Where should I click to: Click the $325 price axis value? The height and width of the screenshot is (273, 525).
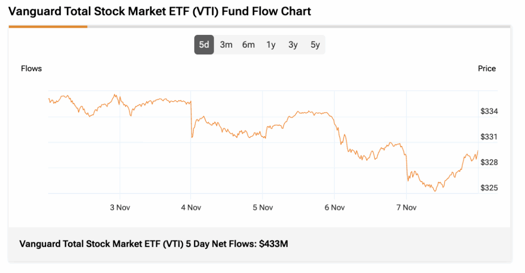click(x=489, y=188)
